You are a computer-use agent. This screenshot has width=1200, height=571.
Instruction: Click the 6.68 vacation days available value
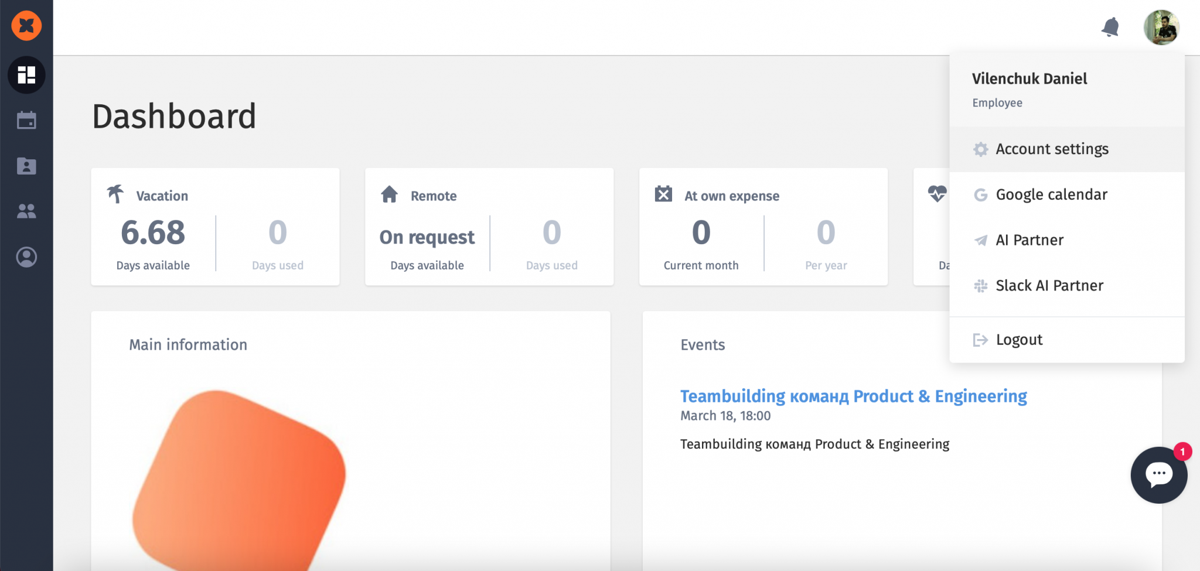click(153, 232)
